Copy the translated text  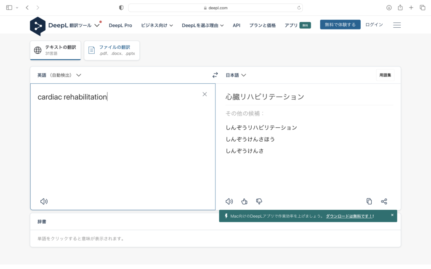pos(369,201)
